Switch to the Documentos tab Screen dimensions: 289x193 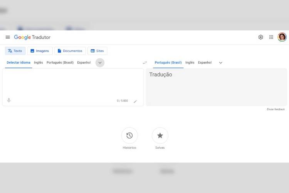pos(70,51)
